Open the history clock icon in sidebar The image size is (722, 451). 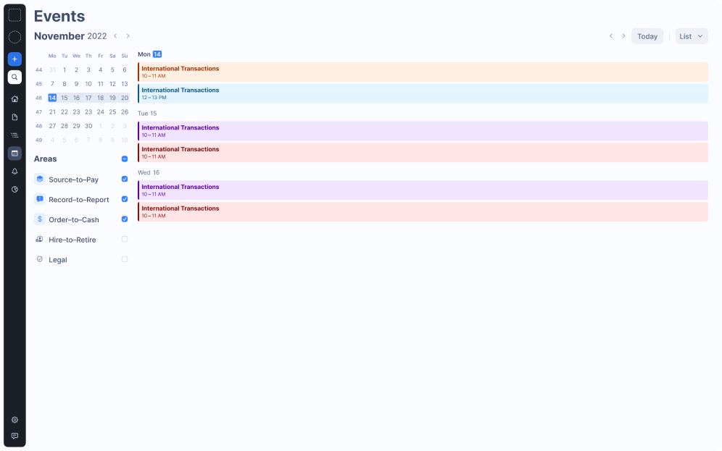[14, 189]
